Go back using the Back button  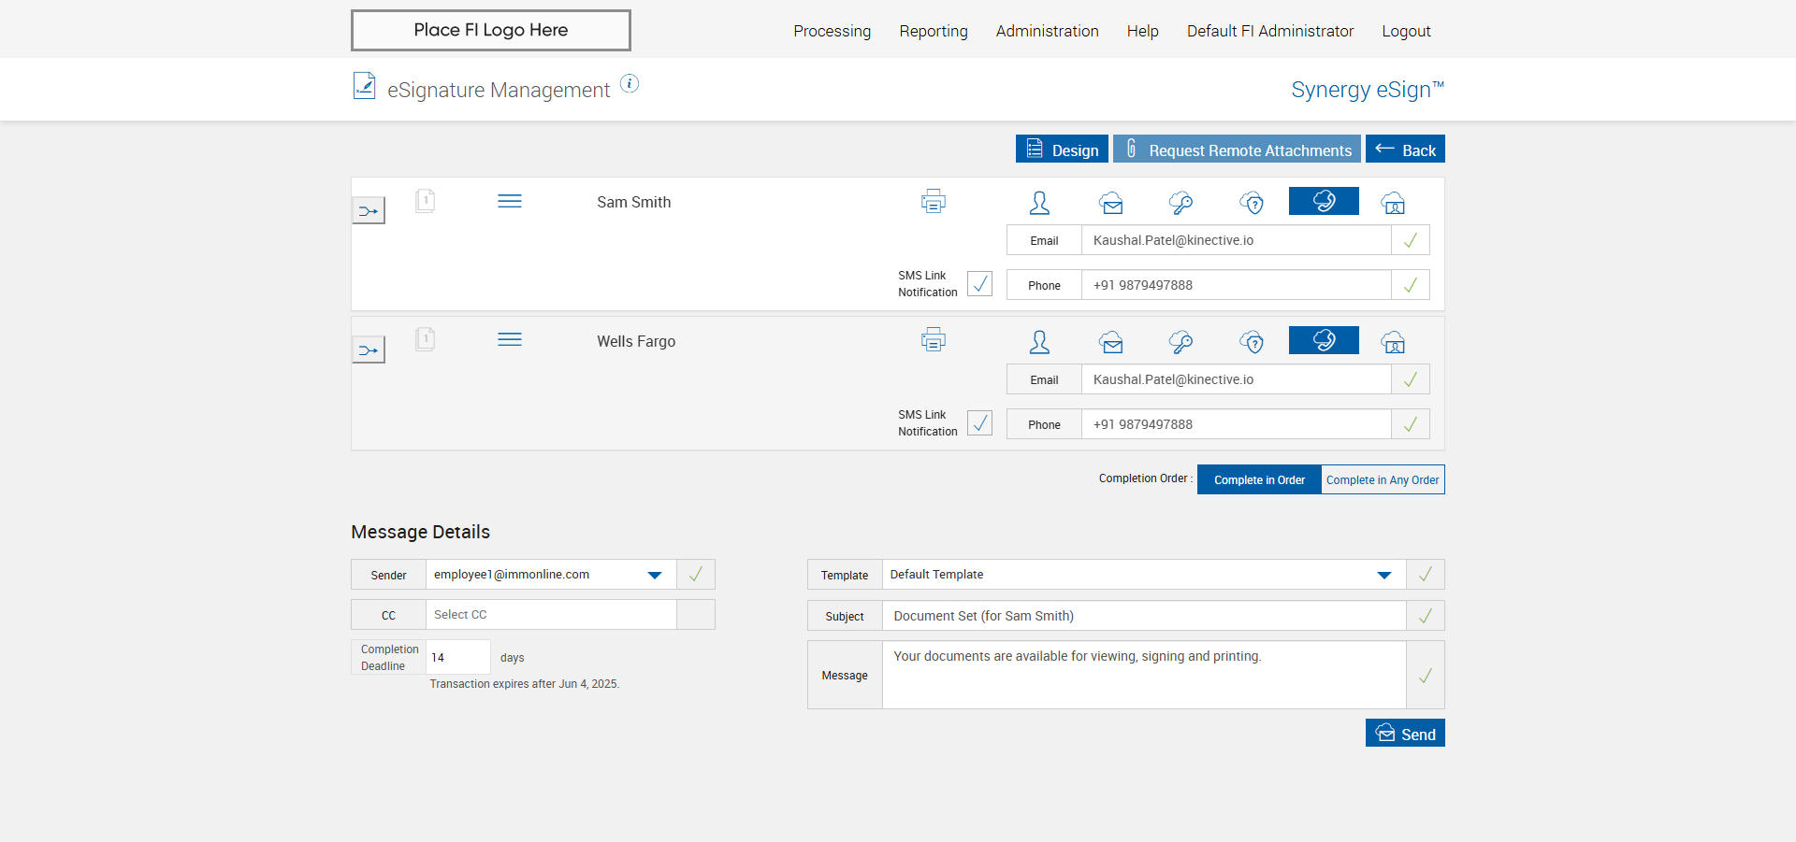(x=1405, y=150)
